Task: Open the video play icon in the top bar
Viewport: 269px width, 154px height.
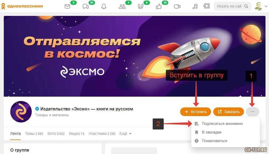Action: pos(206,6)
